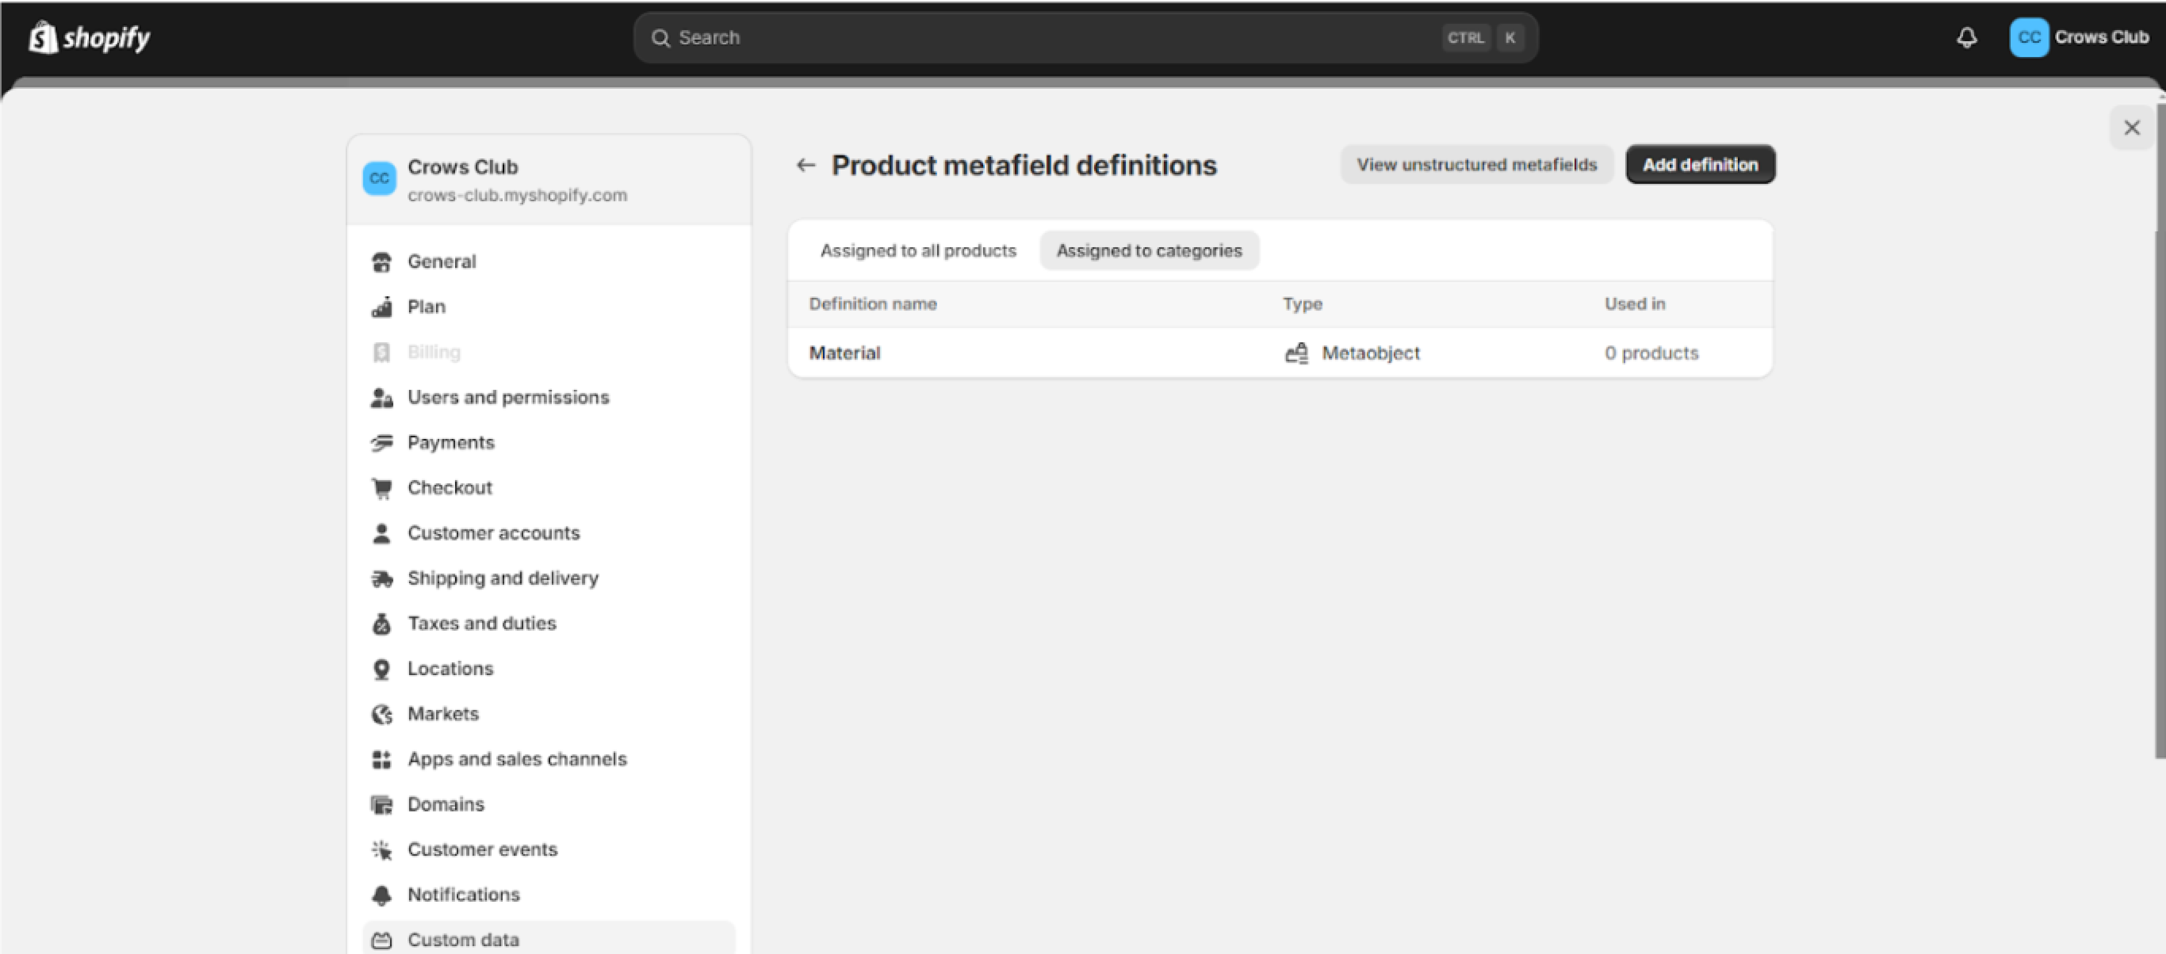Click the Apps and sales channels icon

click(x=382, y=760)
